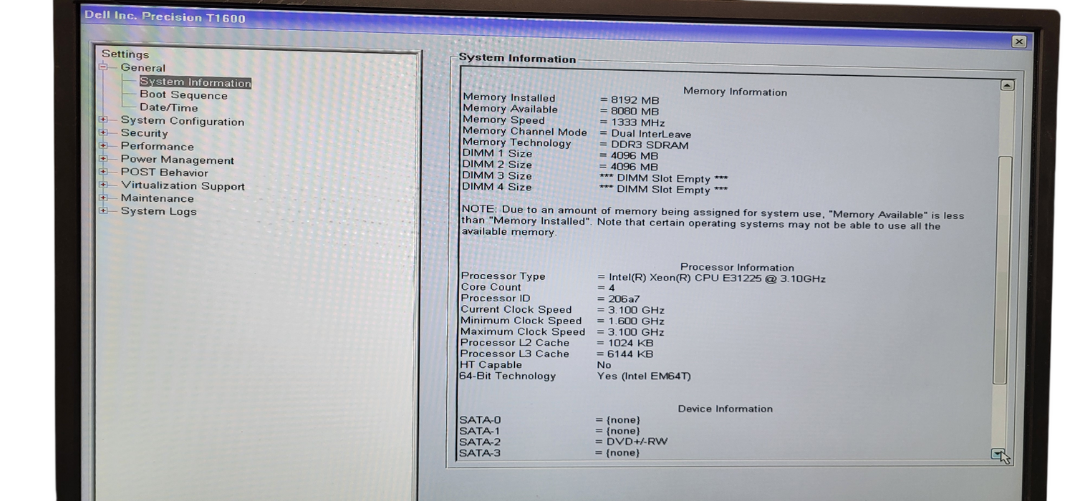Click the Dell Inc. Precision T1600 title
Image resolution: width=1085 pixels, height=501 pixels.
click(x=165, y=16)
